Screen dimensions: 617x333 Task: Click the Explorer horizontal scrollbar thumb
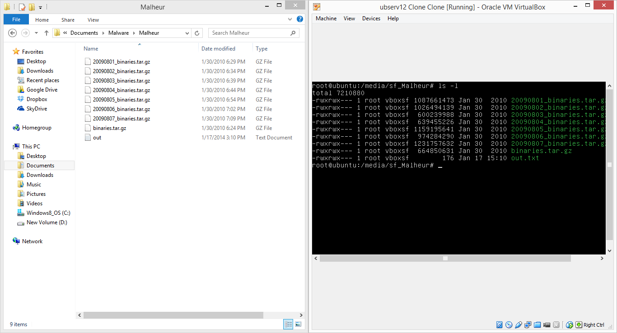pyautogui.click(x=174, y=315)
